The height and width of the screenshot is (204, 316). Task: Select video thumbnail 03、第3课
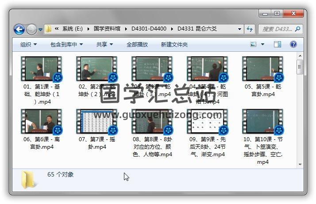pos(152,69)
